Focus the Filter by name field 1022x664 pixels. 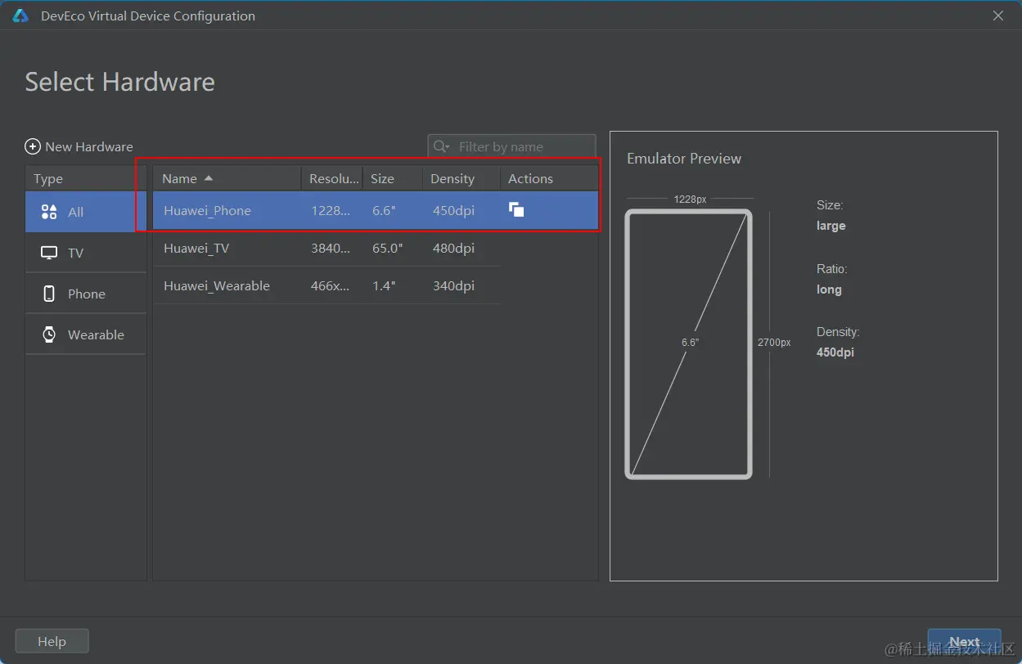click(x=511, y=146)
